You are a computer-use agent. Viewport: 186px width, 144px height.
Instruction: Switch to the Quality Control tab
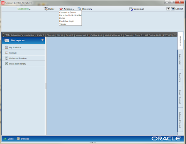click(180, 97)
